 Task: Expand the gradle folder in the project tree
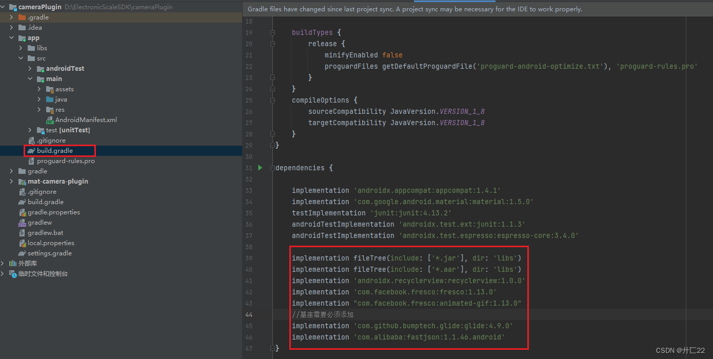(11, 171)
